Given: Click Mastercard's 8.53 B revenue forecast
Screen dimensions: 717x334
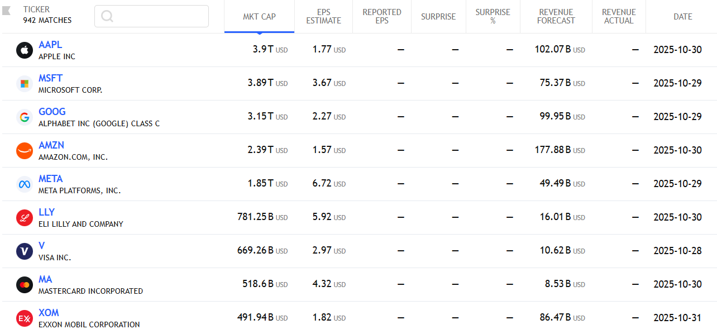Looking at the screenshot, I should tap(565, 284).
